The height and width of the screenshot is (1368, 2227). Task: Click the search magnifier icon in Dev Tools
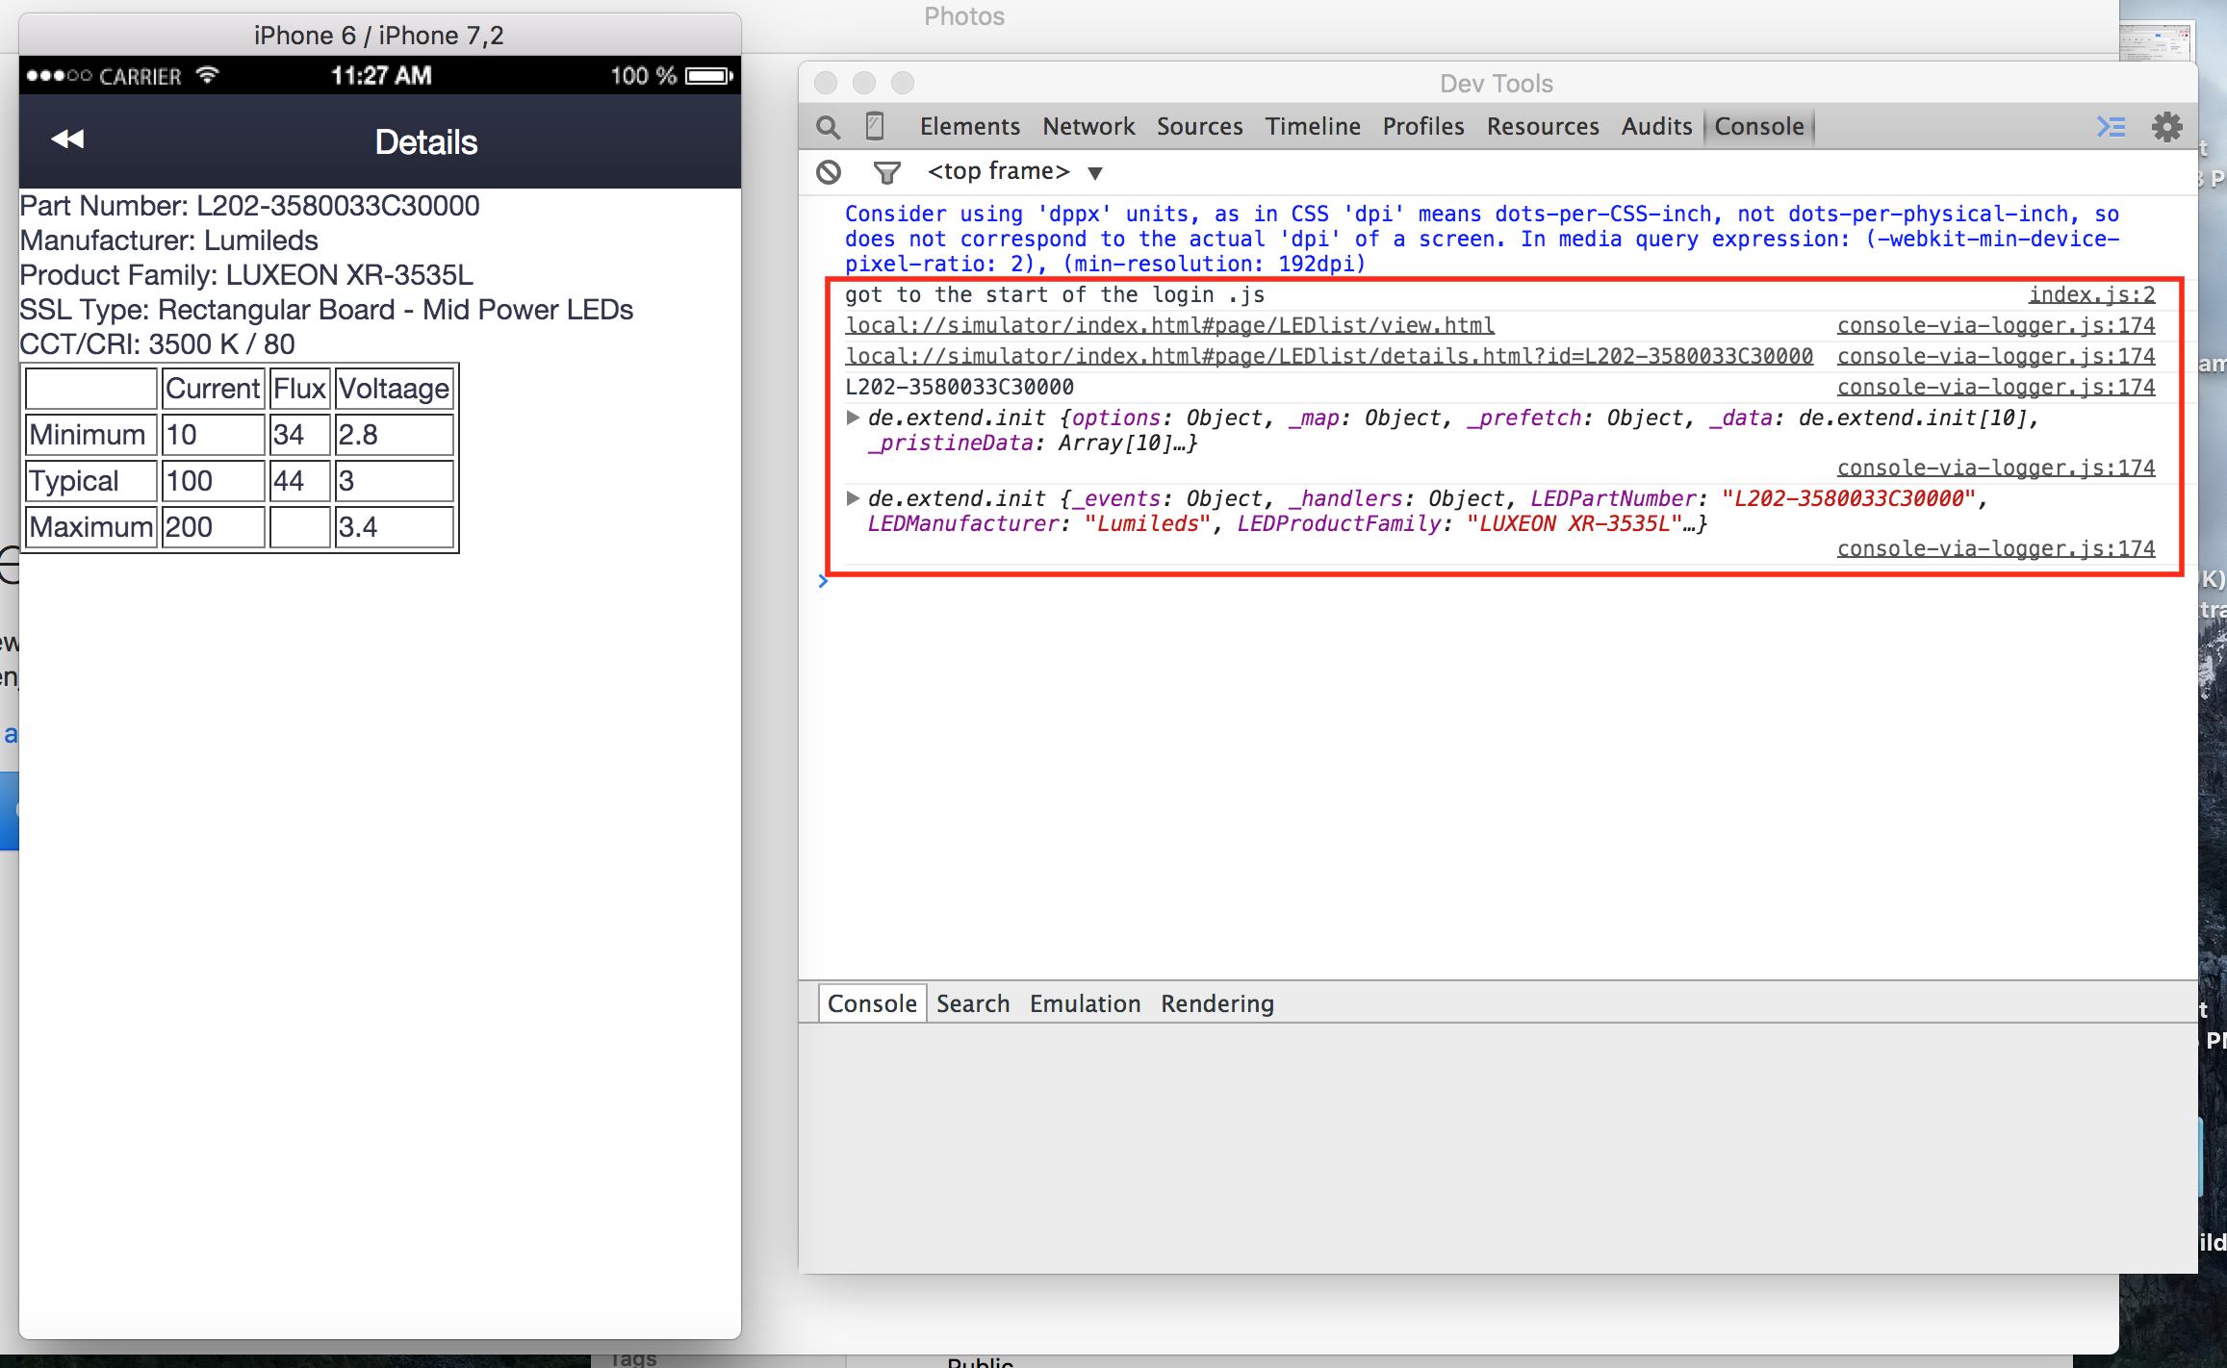tap(828, 127)
